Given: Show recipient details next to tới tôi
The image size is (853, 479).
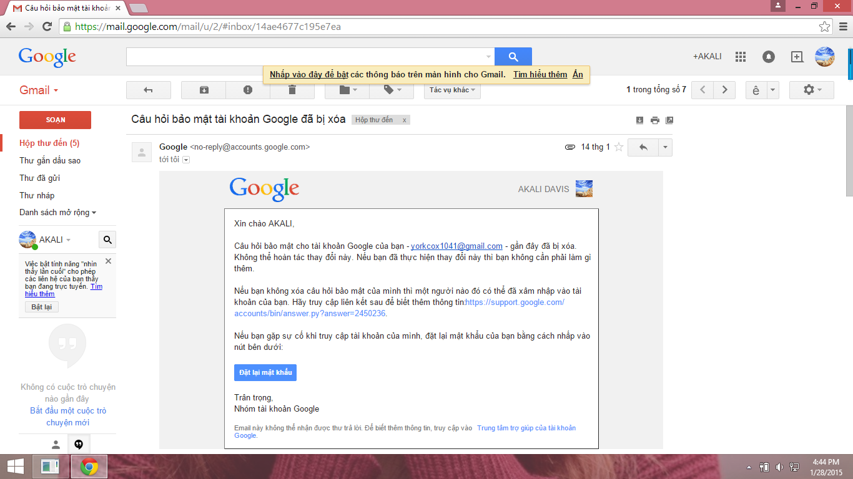Looking at the screenshot, I should tap(186, 160).
